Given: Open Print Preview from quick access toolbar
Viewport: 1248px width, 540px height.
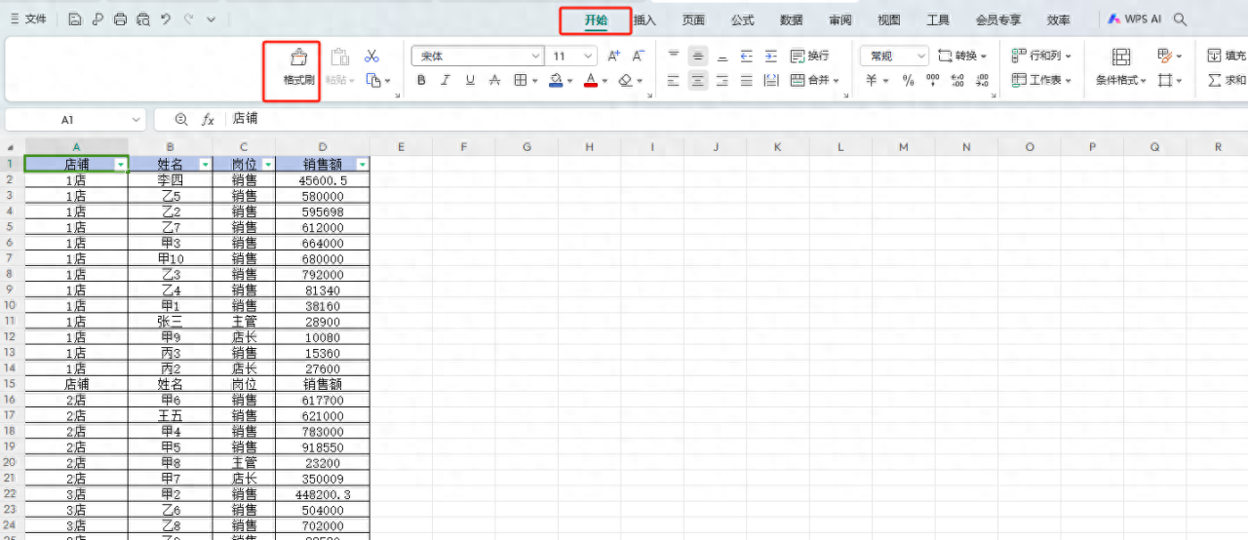Looking at the screenshot, I should click(x=143, y=19).
